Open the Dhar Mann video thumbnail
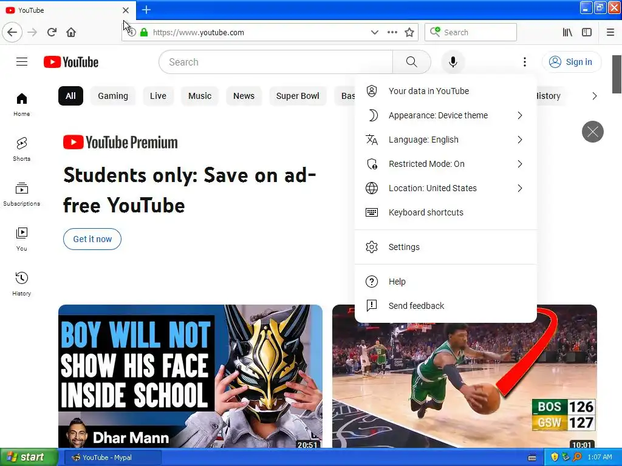Viewport: 622px width, 466px height. pos(190,376)
